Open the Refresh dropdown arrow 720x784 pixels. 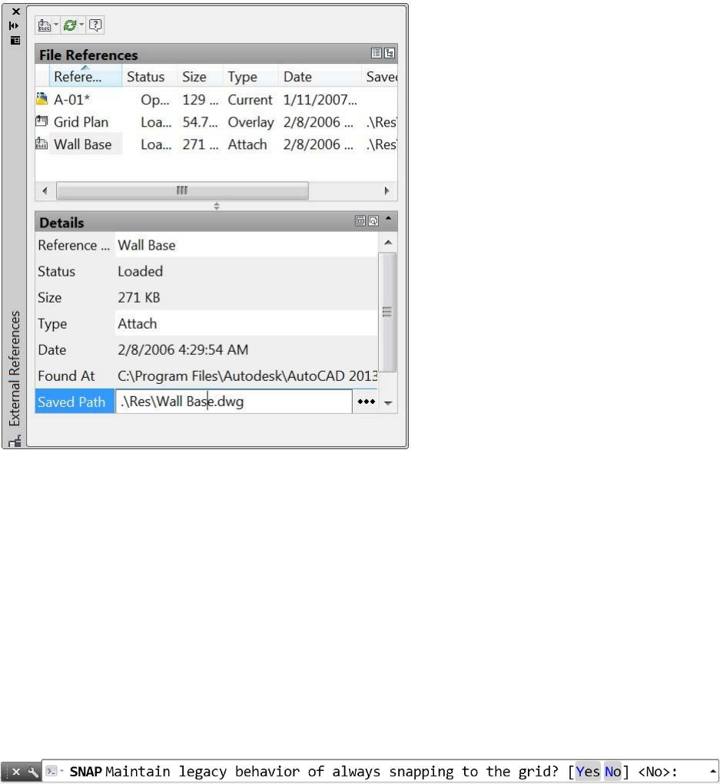tap(81, 25)
